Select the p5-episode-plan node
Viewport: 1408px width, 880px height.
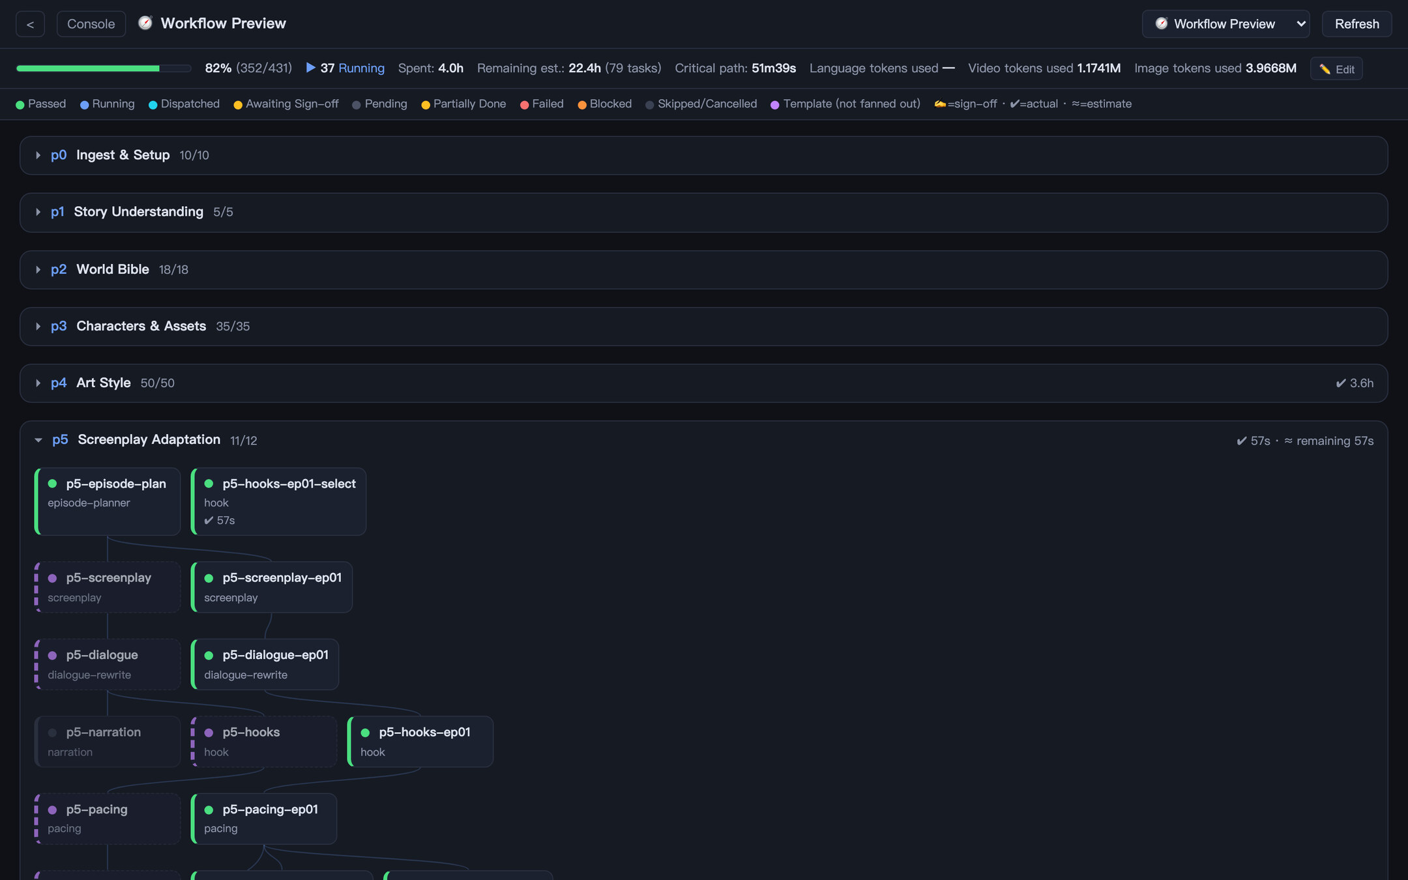108,501
